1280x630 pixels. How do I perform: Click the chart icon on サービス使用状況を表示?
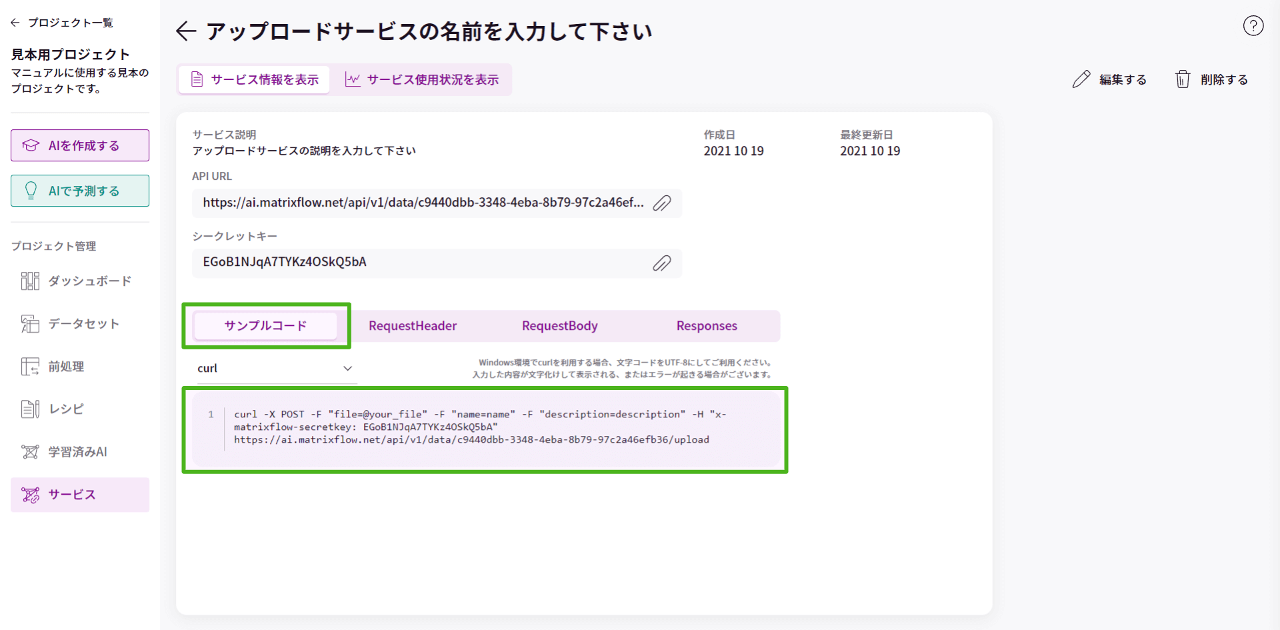click(x=353, y=79)
